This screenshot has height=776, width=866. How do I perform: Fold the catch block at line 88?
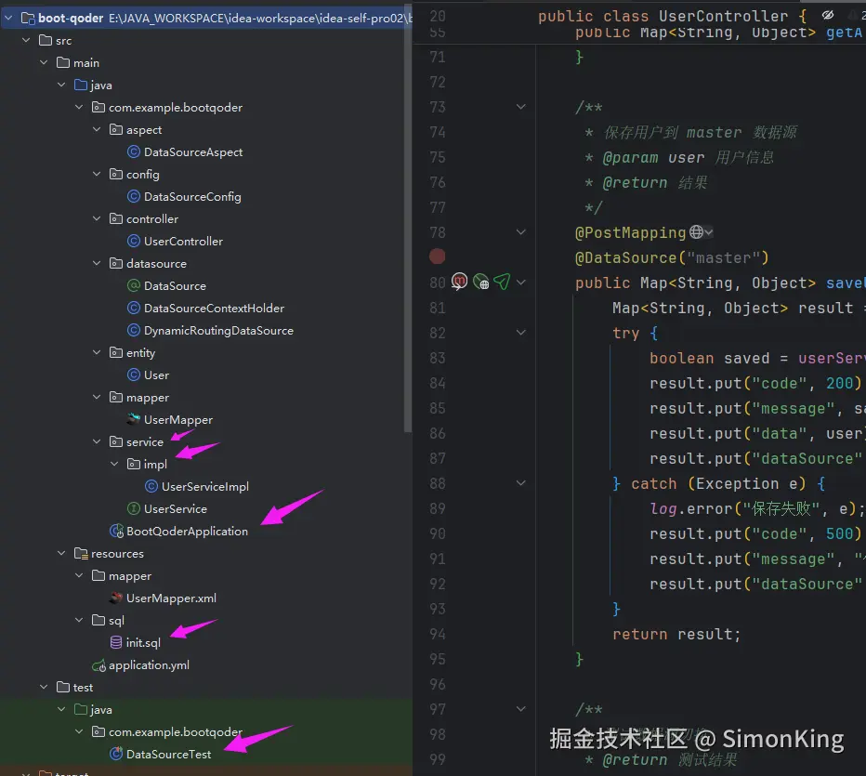tap(521, 483)
